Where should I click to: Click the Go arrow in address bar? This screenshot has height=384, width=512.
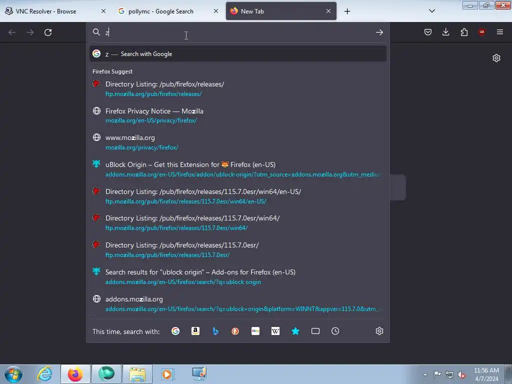379,32
